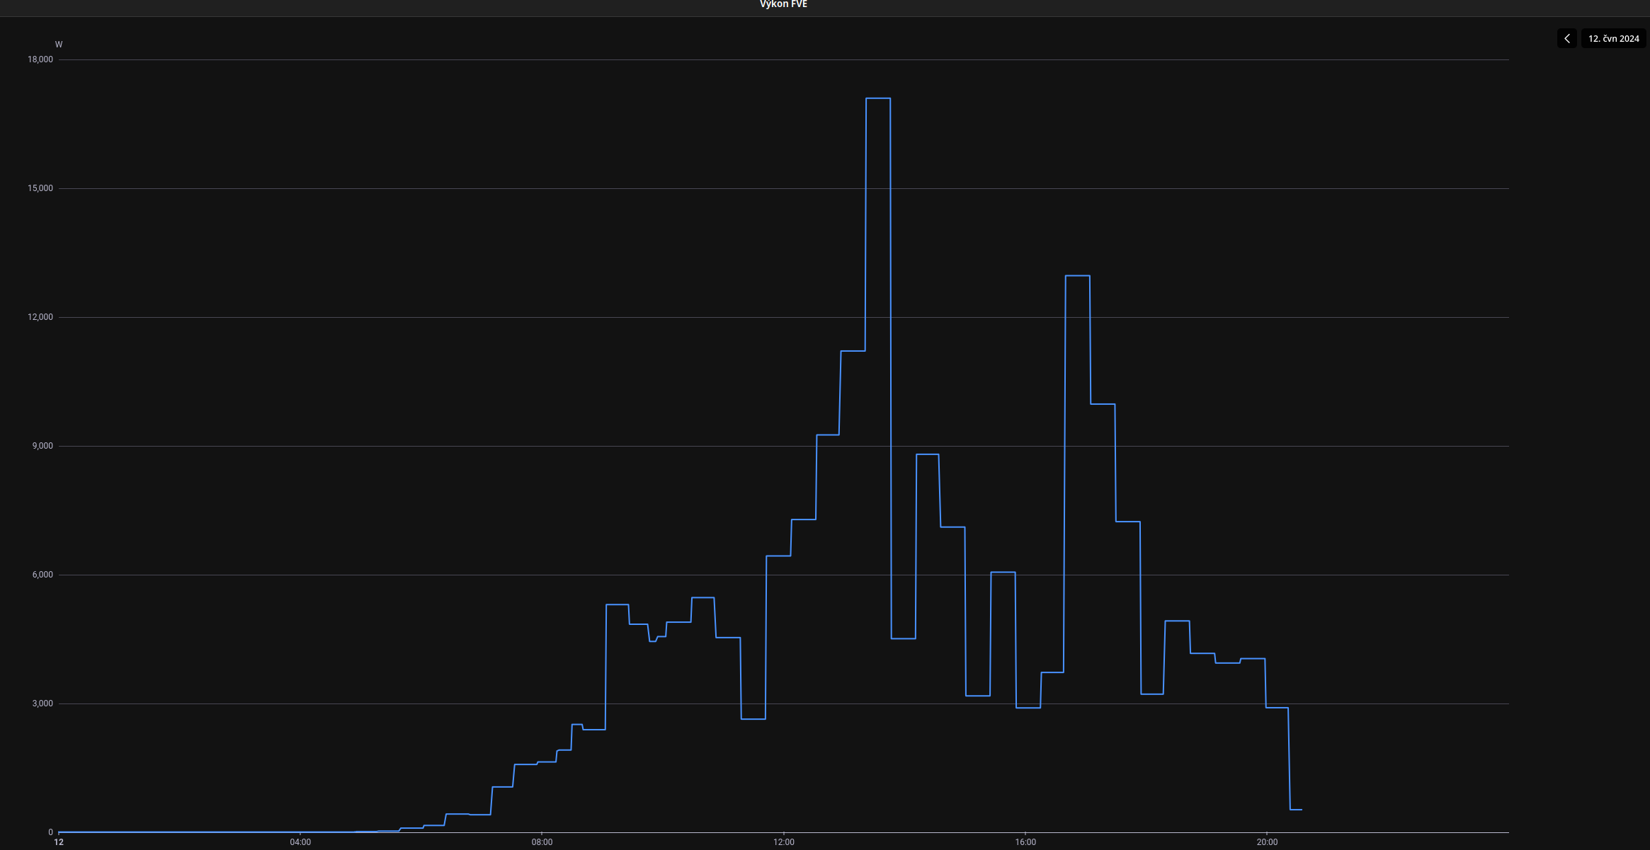Click the 15,000 y-axis label
This screenshot has height=850, width=1650.
(40, 188)
